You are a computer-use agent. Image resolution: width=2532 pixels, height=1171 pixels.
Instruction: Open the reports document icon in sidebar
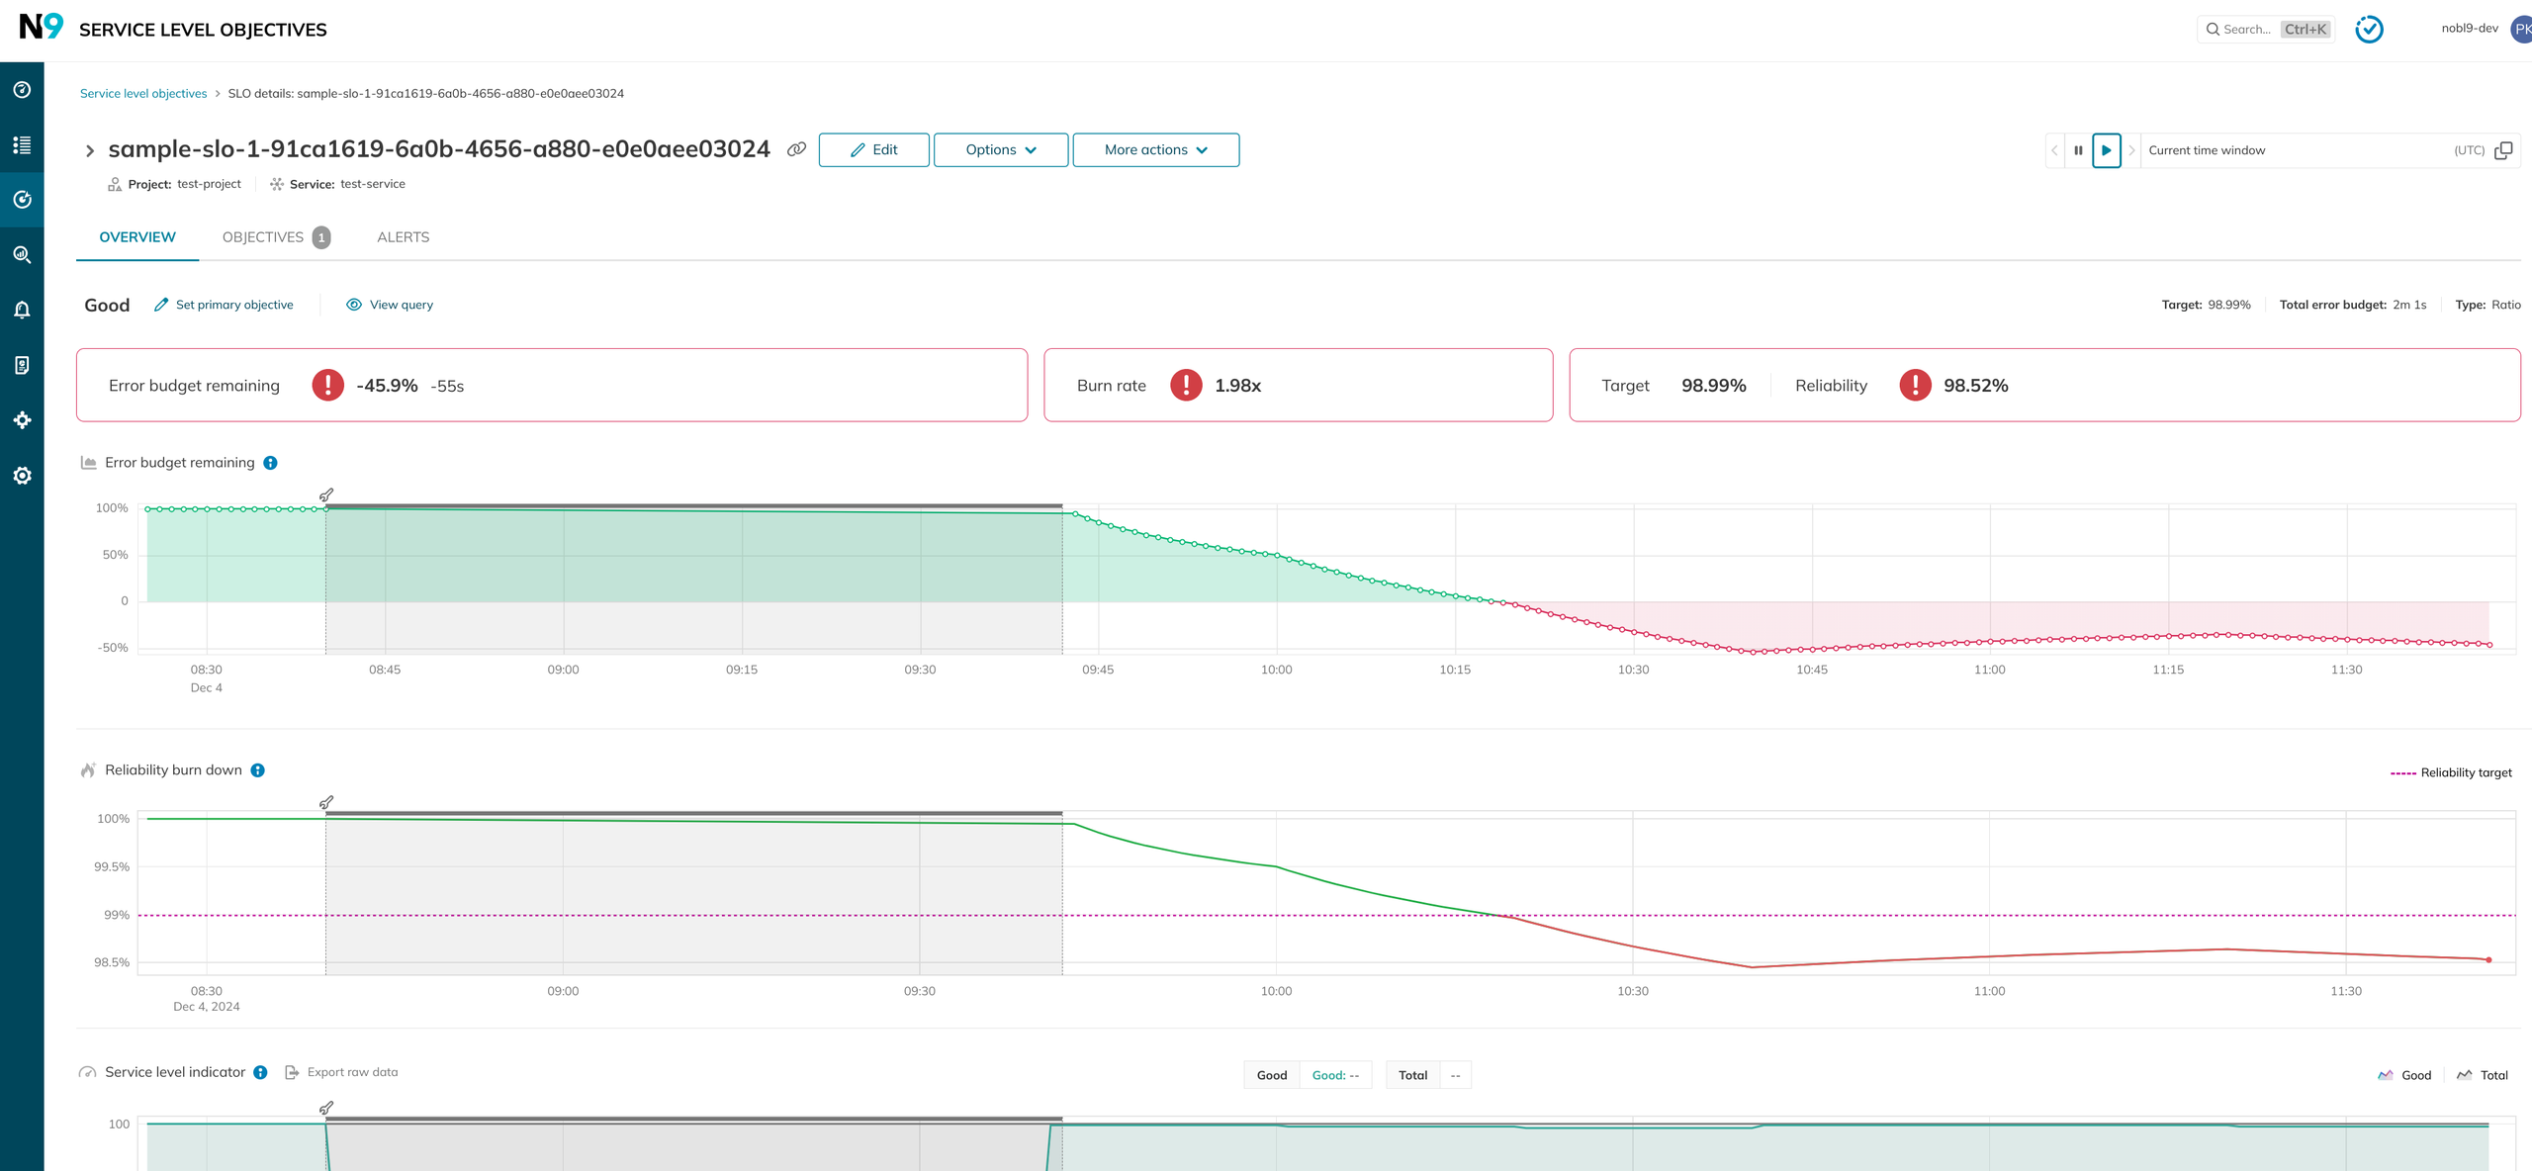pyautogui.click(x=22, y=365)
